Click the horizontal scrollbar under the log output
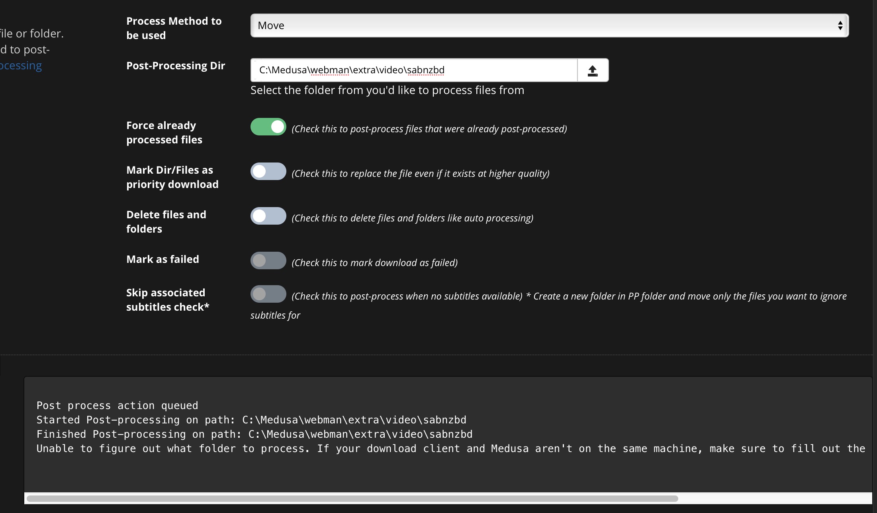Screen dimensions: 877x513 pyautogui.click(x=352, y=499)
